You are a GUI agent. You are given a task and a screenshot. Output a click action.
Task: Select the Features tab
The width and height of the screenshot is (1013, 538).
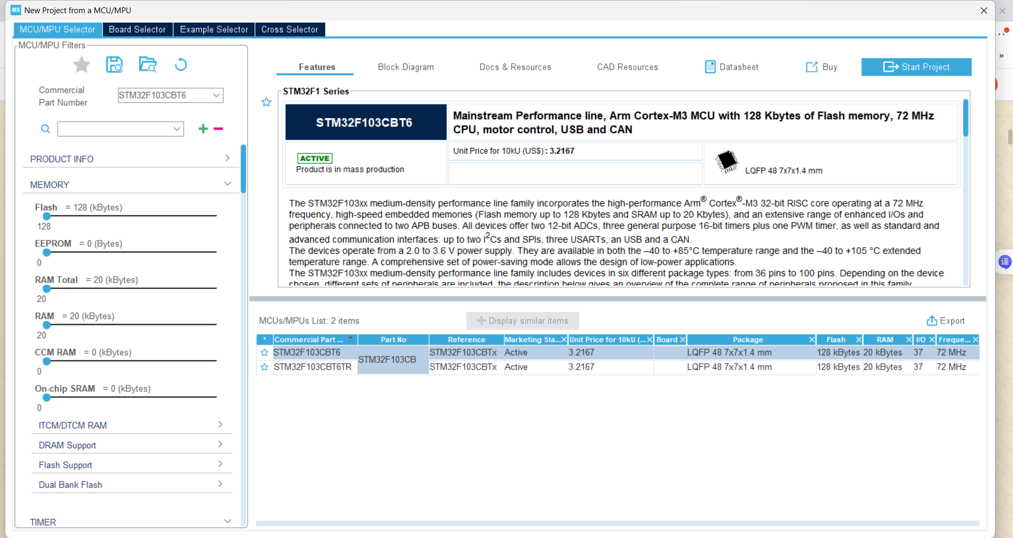[317, 67]
